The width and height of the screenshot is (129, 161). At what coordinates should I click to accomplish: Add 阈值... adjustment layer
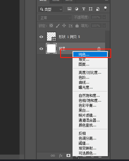coord(90,143)
